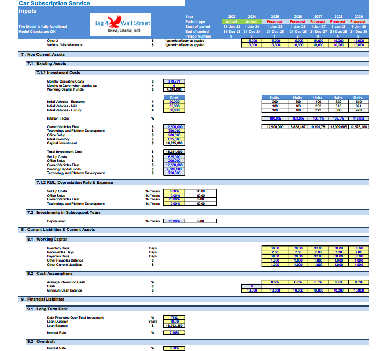The width and height of the screenshot is (383, 351).
Task: Select the Debt Financing Over Total Investment cell
Action: point(174,318)
